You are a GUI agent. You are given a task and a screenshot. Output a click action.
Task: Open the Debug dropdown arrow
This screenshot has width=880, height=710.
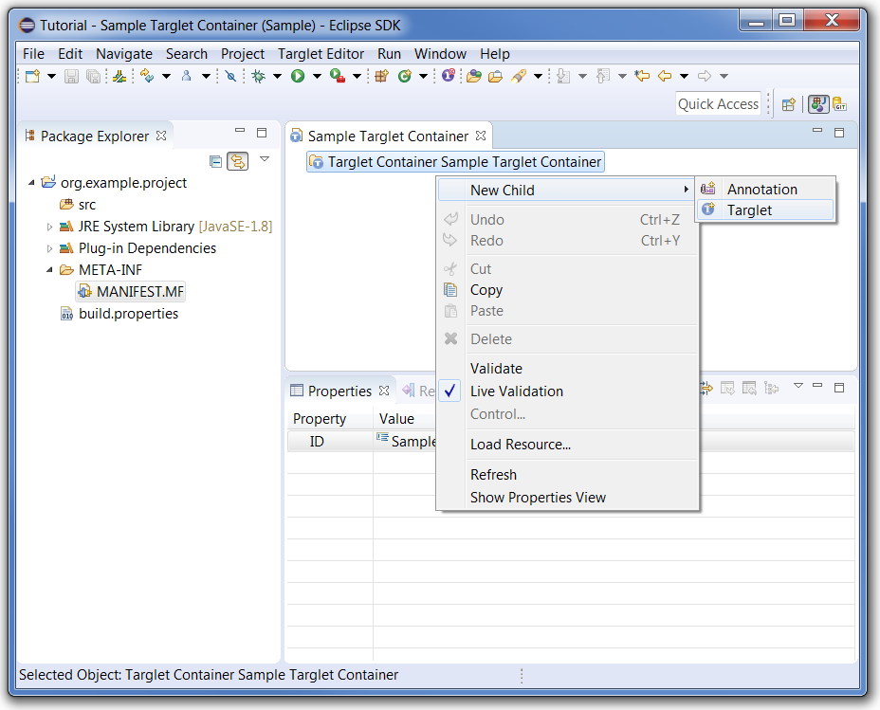pyautogui.click(x=277, y=76)
